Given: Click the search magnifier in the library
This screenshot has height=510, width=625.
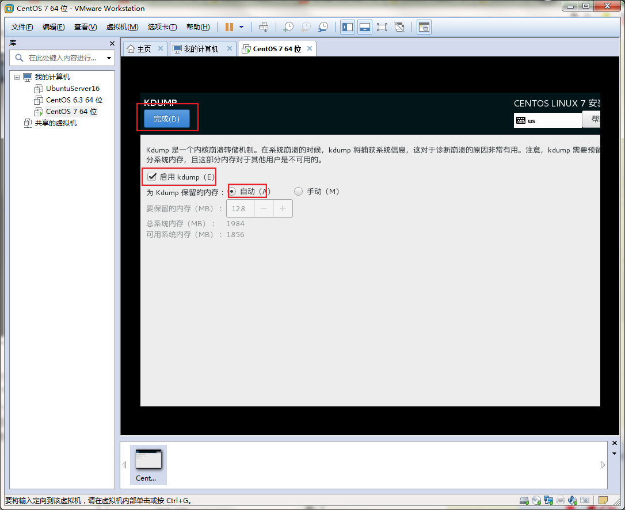Looking at the screenshot, I should (x=19, y=58).
